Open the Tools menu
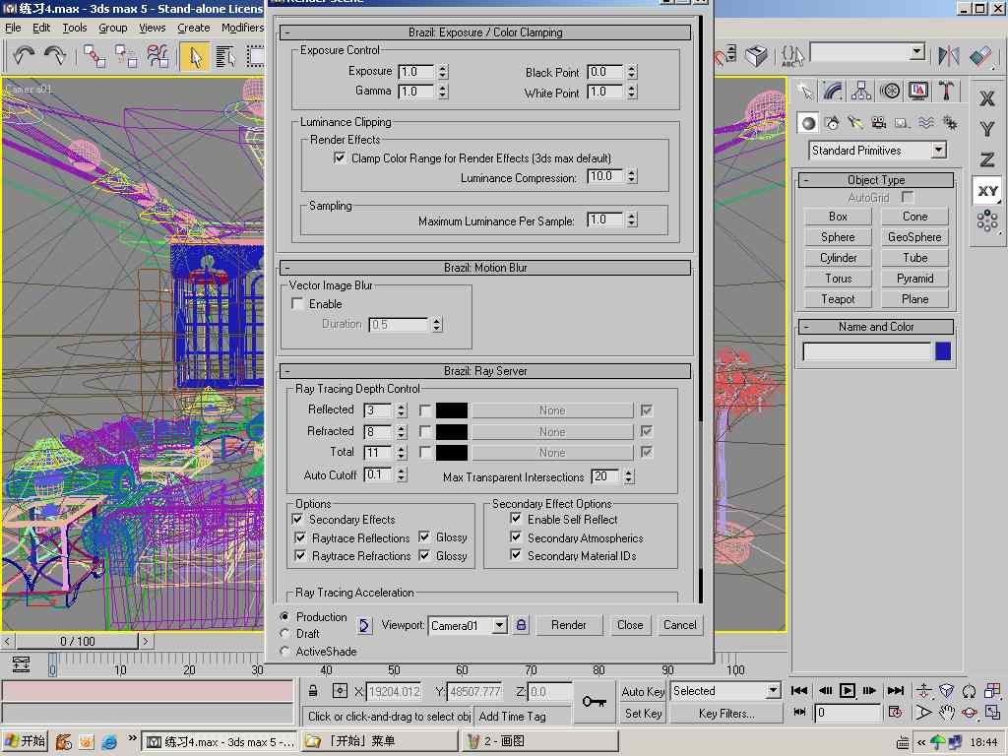The height and width of the screenshot is (756, 1008). pos(75,28)
